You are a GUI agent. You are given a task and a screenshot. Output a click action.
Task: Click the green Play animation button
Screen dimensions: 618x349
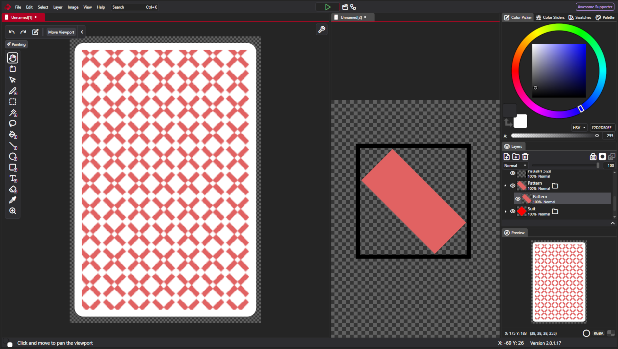pyautogui.click(x=328, y=7)
